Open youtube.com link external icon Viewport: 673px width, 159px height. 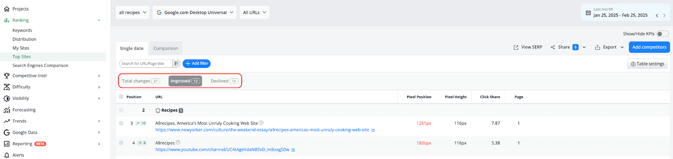(x=293, y=150)
